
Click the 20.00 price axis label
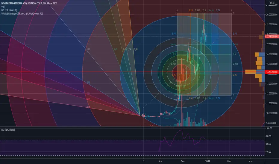[272, 15]
